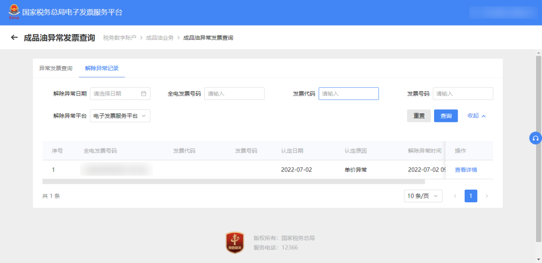Collapse filters with 收起 link
The width and height of the screenshot is (542, 263).
click(x=477, y=116)
